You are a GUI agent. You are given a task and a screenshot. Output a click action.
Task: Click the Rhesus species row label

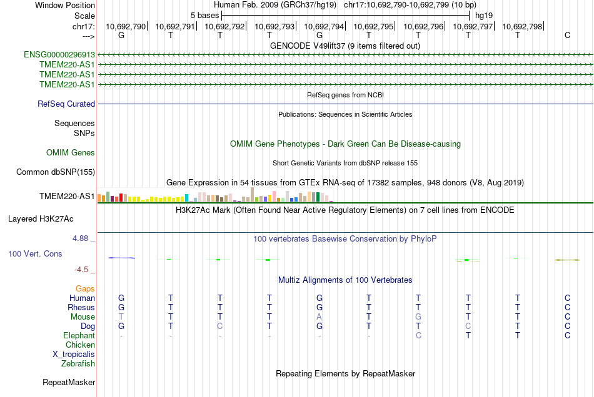[x=81, y=307]
